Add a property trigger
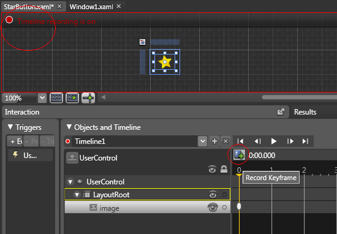Image resolution: width=337 pixels, height=234 pixels. tap(31, 141)
